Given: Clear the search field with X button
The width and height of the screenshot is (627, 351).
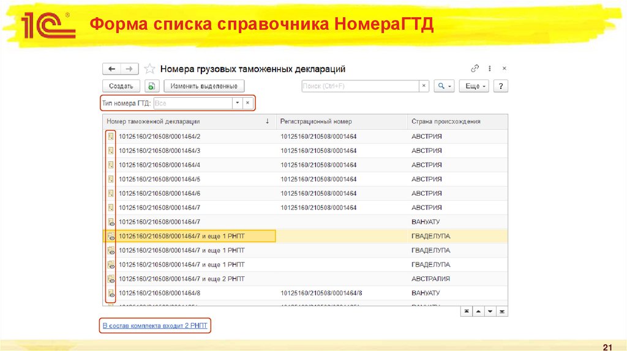Looking at the screenshot, I should point(424,86).
